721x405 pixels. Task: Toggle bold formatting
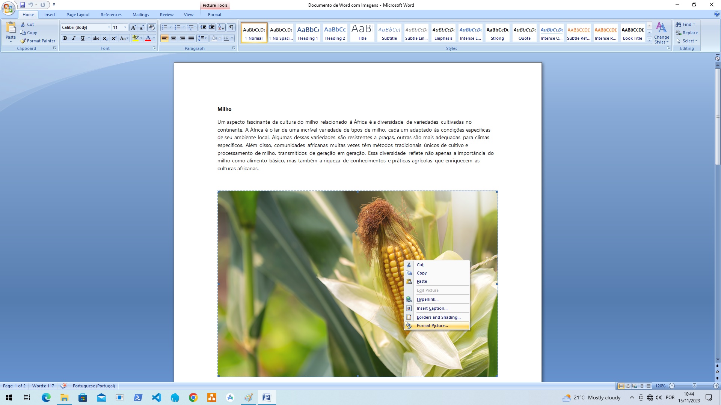pyautogui.click(x=65, y=38)
